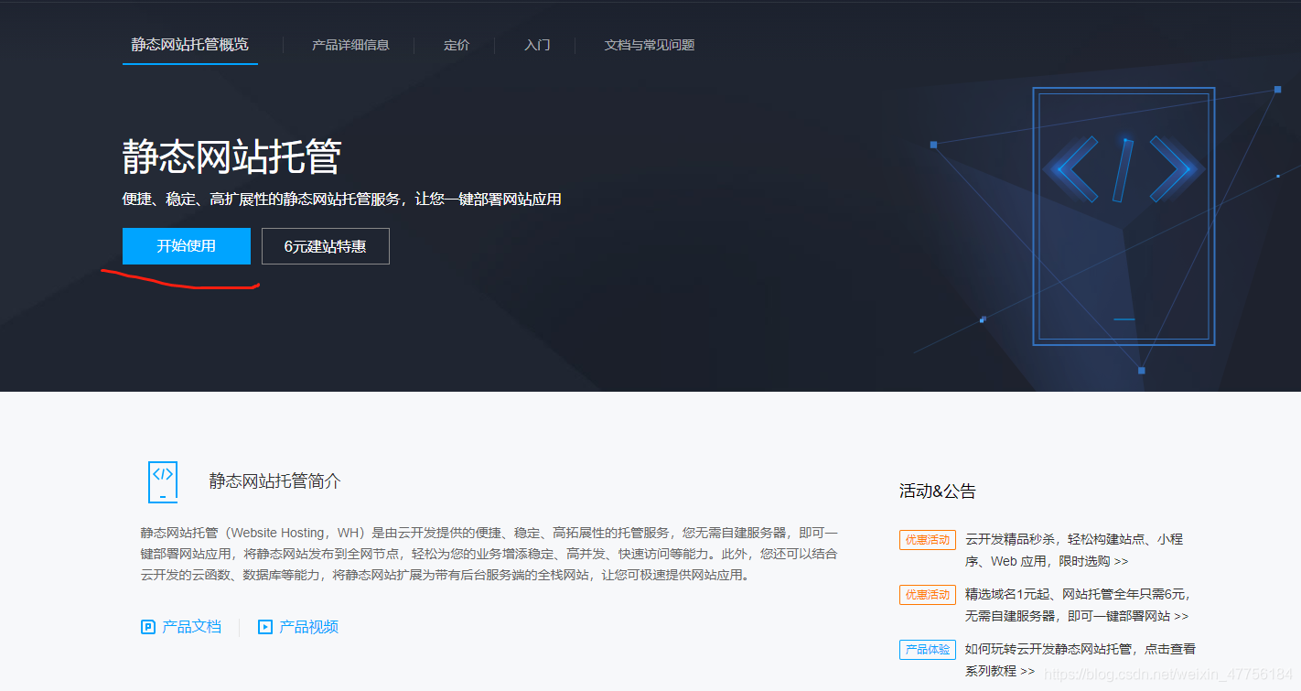Screen dimensions: 1301x691
Task: 点击「6元建站特惠」按钮
Action: pyautogui.click(x=325, y=246)
